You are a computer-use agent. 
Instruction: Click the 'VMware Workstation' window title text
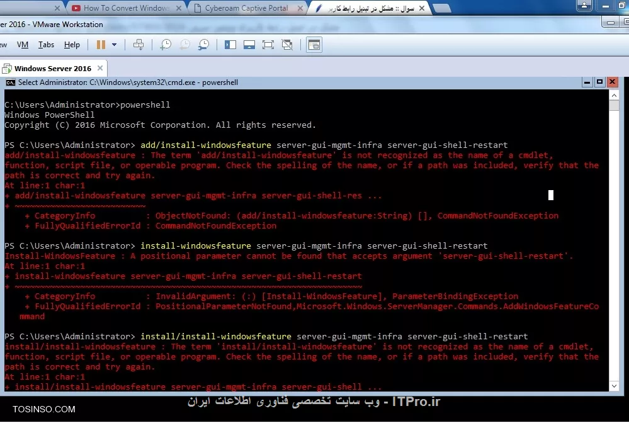coord(68,25)
